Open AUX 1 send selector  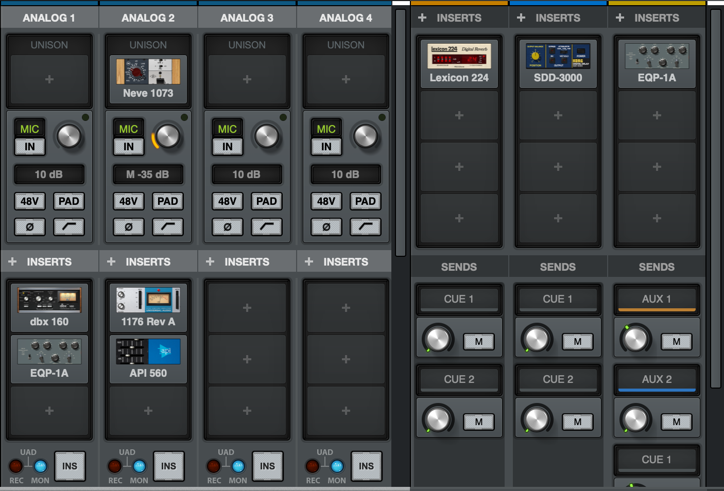coord(657,299)
